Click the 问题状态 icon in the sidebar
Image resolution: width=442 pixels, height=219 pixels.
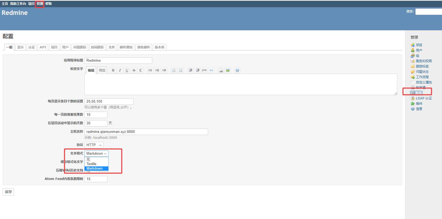pos(413,71)
